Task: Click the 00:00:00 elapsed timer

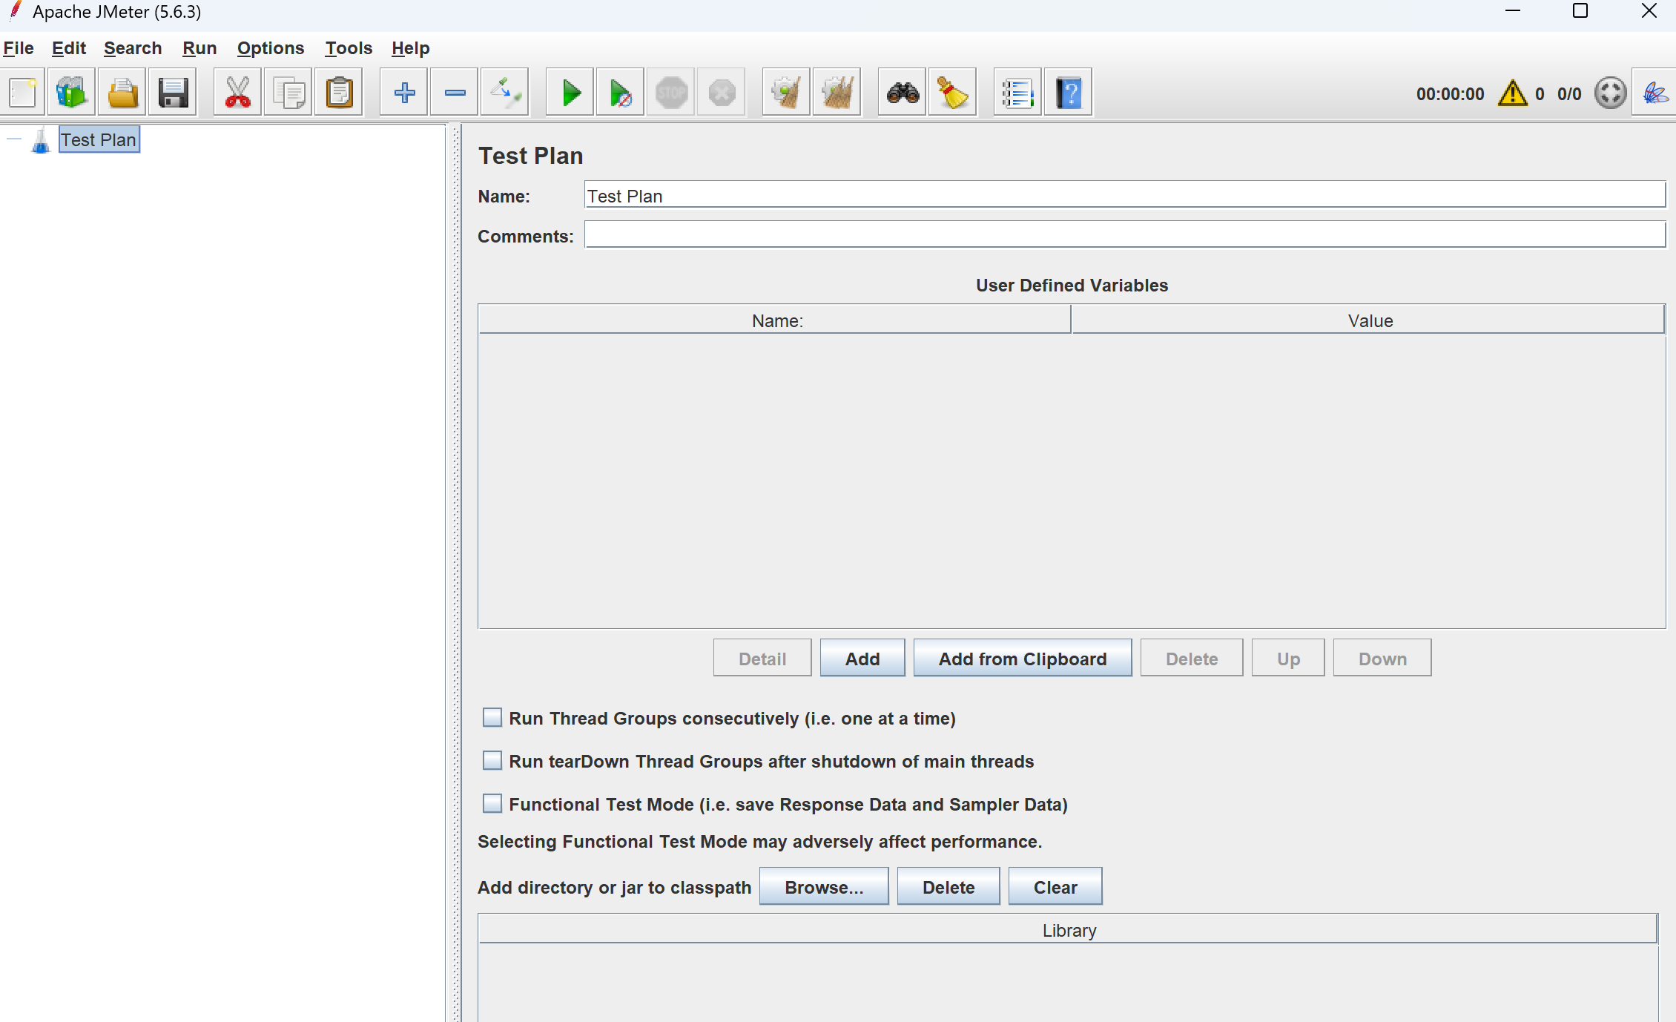Action: [x=1450, y=94]
